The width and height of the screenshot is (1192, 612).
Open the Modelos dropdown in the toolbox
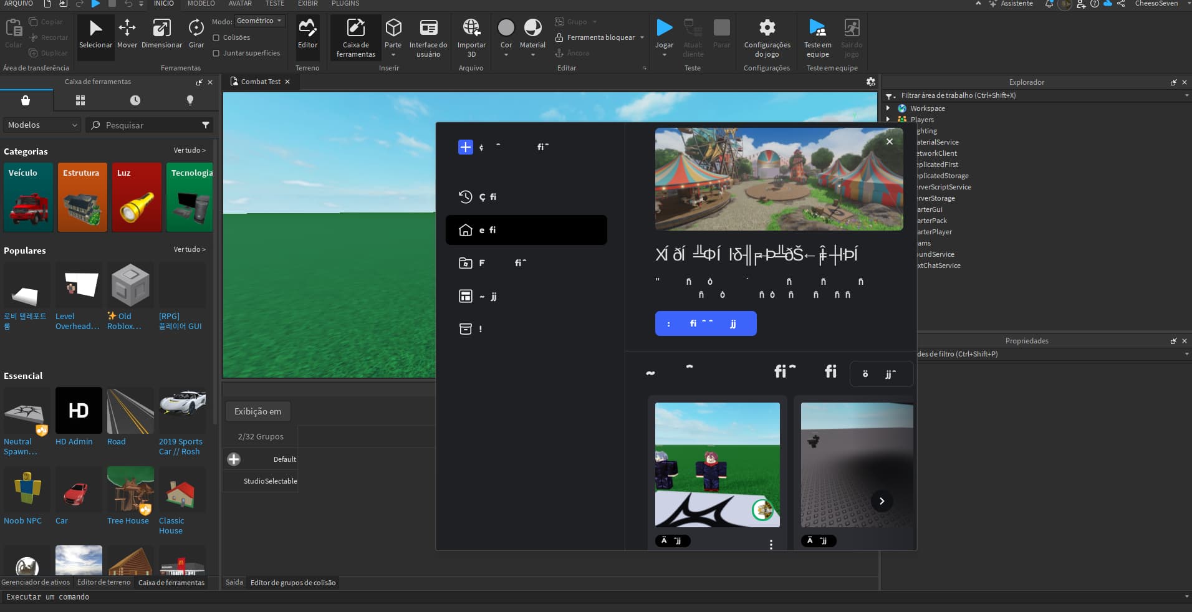tap(41, 125)
